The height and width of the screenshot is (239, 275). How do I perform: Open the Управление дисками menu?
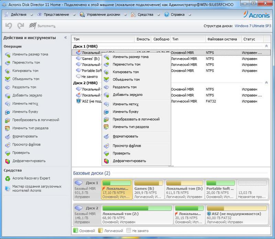pos(103,14)
